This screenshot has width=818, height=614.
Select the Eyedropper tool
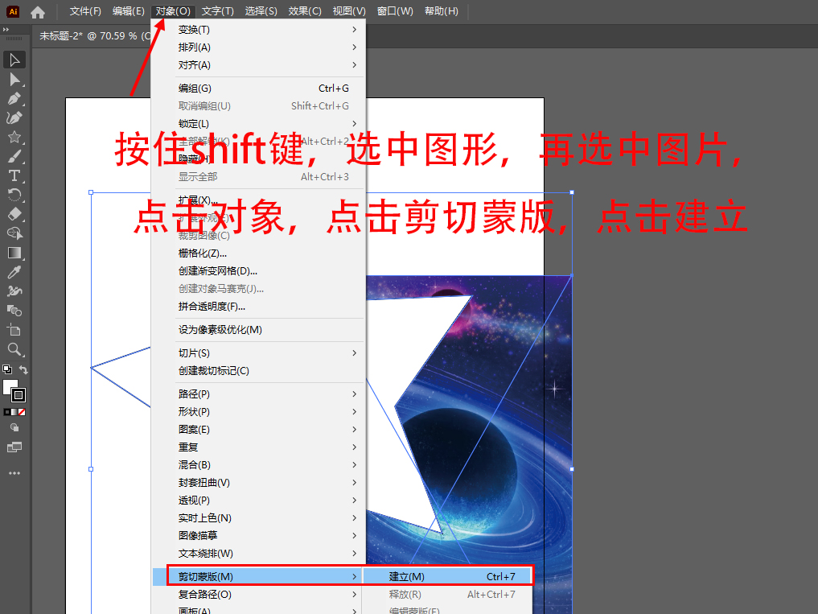click(x=14, y=272)
